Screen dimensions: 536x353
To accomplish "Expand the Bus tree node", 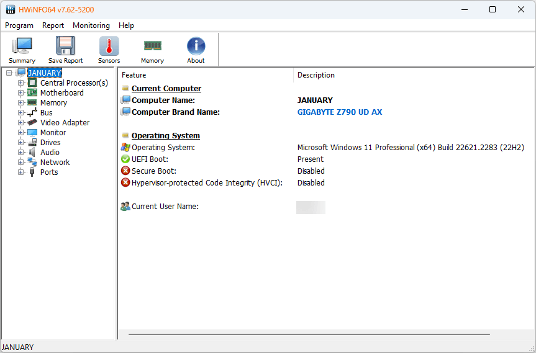I will (x=20, y=113).
